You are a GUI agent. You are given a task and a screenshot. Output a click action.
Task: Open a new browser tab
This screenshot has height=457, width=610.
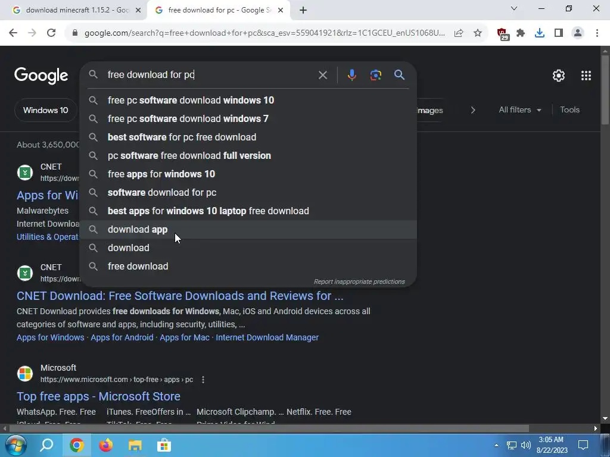[x=303, y=11]
